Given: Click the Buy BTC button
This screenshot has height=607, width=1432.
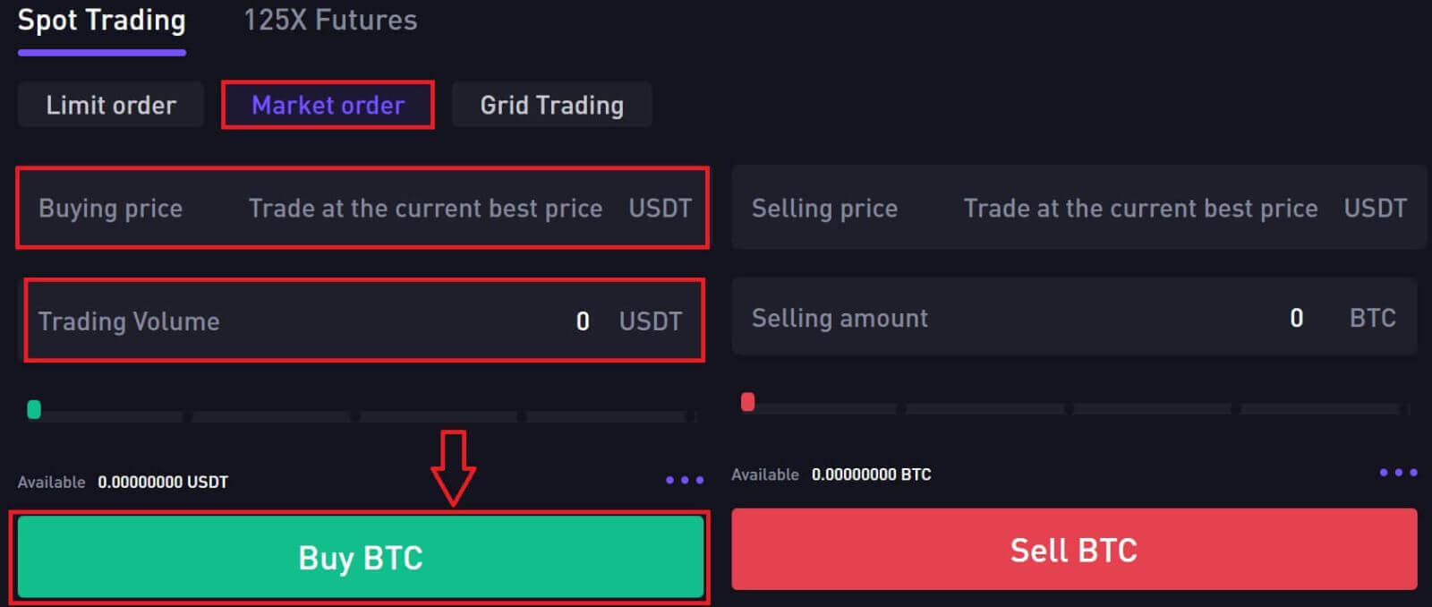Looking at the screenshot, I should point(362,557).
